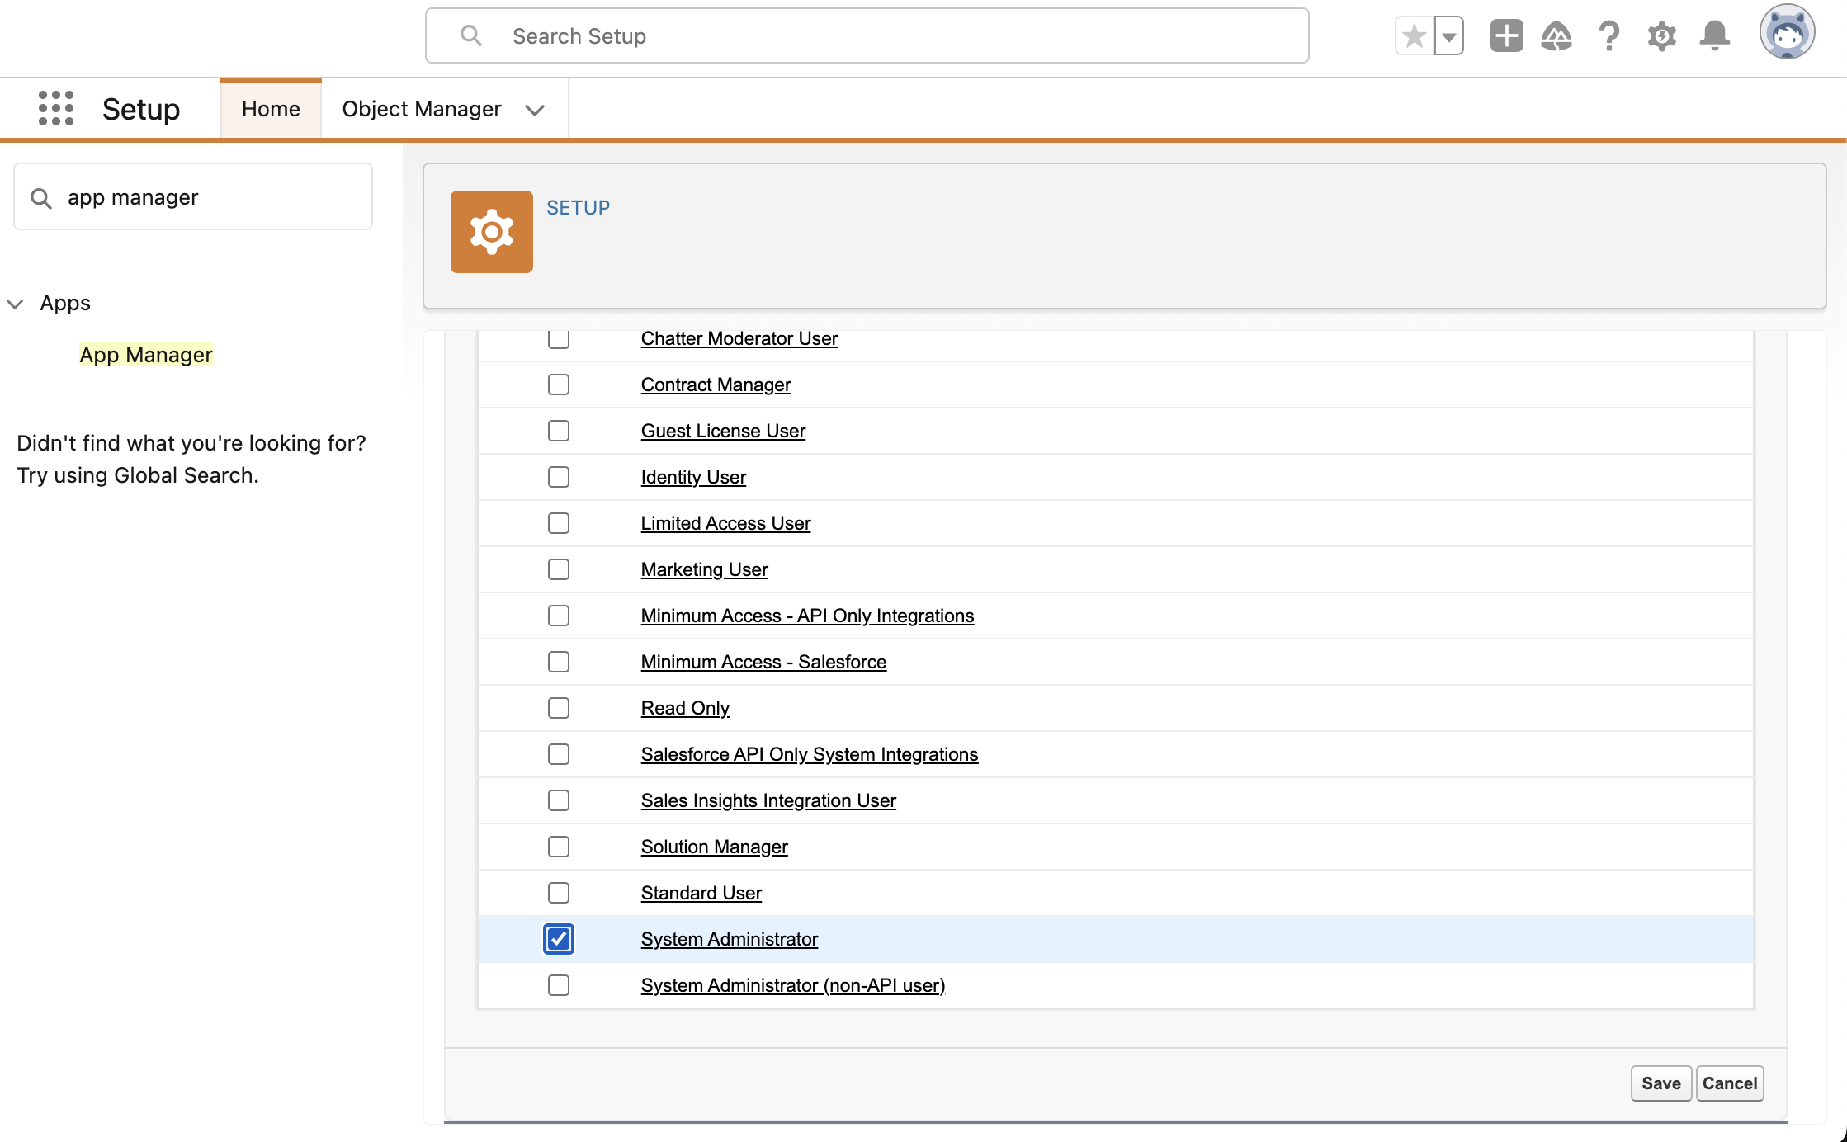Open Global Actions plus icon
Screen dimensions: 1847x1142
point(1506,36)
